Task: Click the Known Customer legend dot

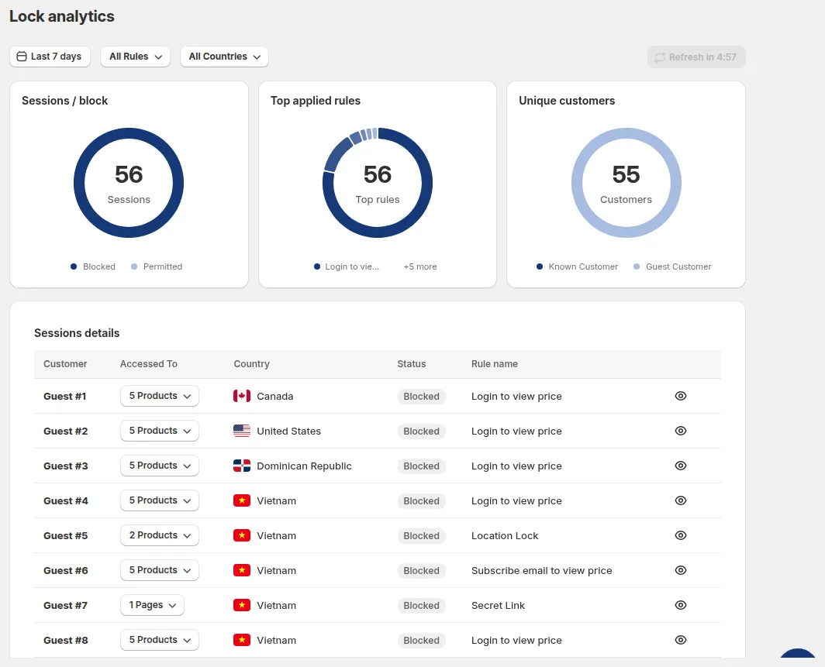Action: click(540, 266)
